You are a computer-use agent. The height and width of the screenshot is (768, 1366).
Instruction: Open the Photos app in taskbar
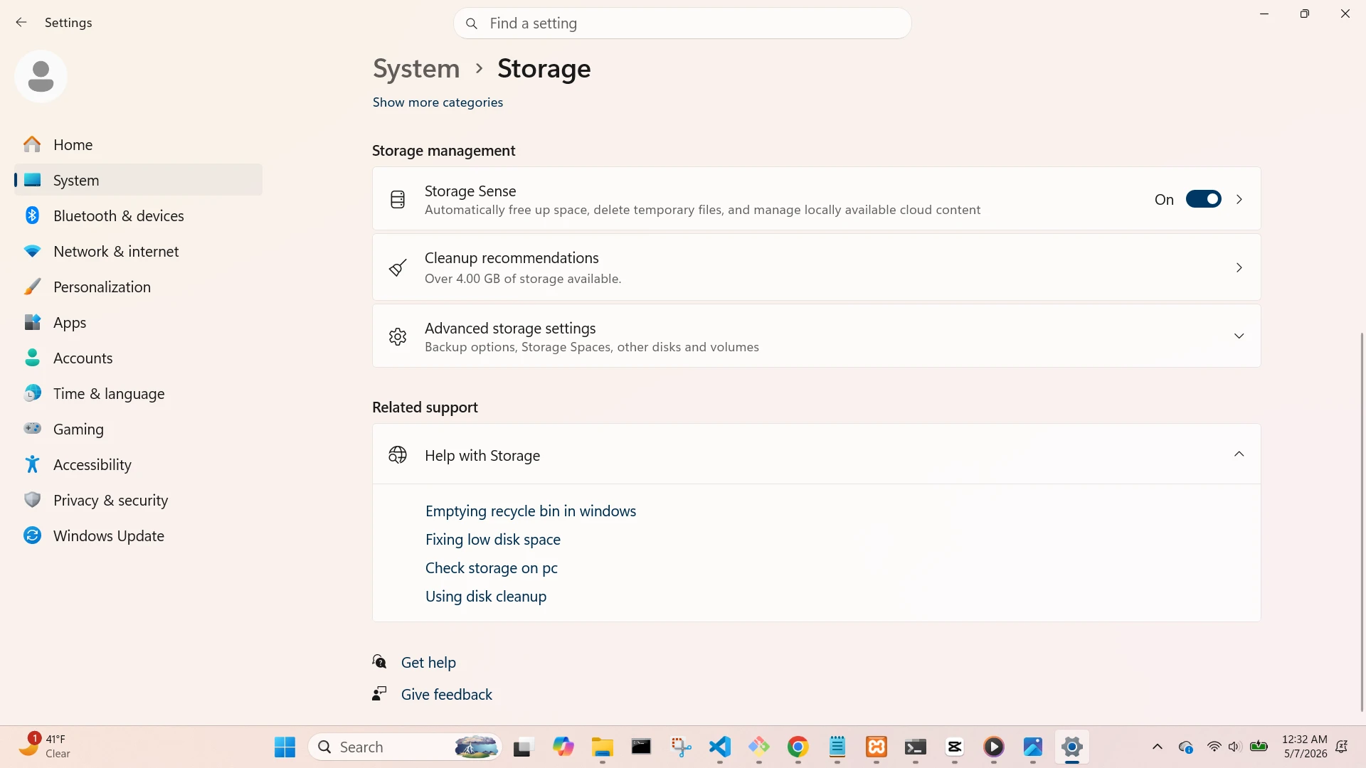pos(1033,747)
